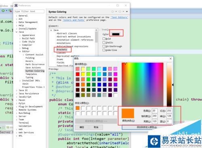Confirm color with the OK button
202x148 pixels.
coord(82,127)
